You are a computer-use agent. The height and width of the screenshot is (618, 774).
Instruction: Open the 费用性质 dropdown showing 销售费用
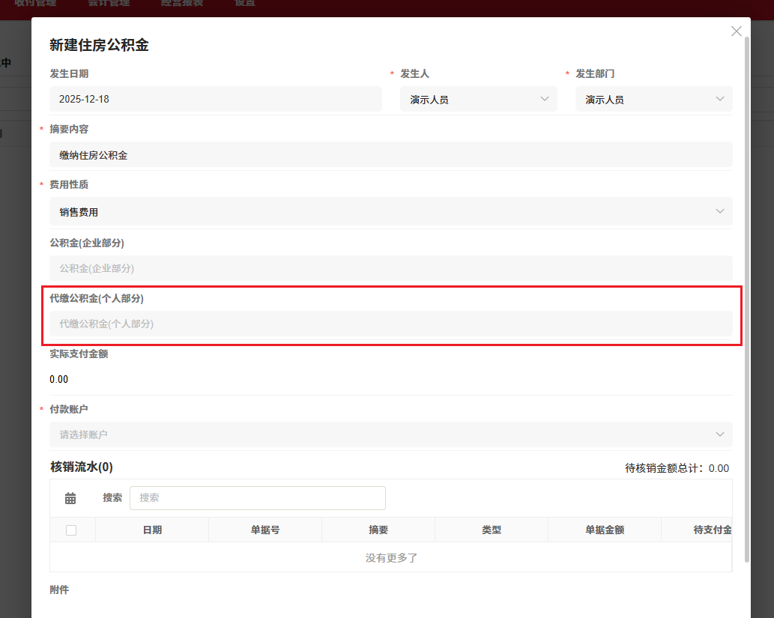point(391,211)
